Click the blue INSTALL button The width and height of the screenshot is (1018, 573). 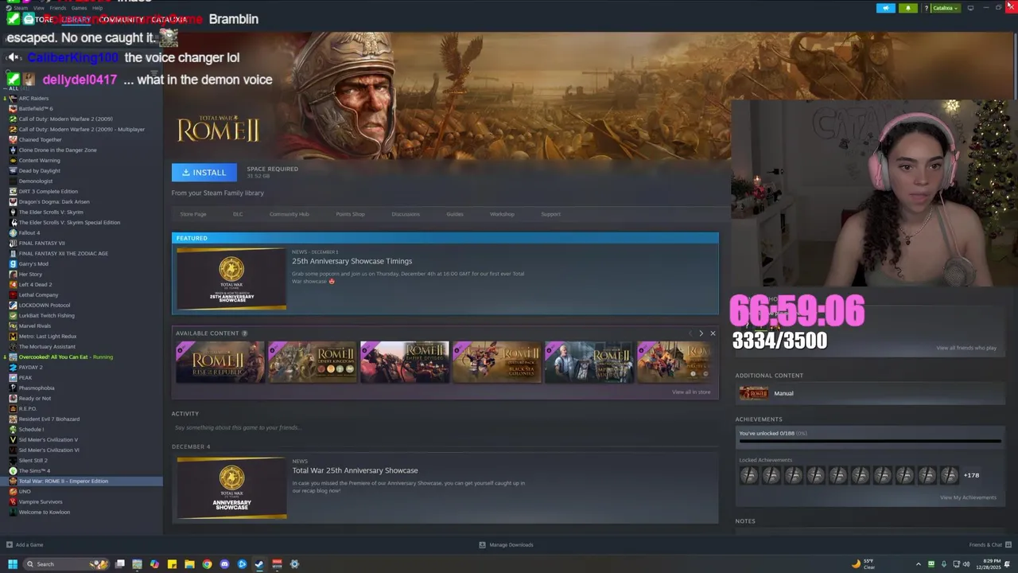[x=204, y=172]
